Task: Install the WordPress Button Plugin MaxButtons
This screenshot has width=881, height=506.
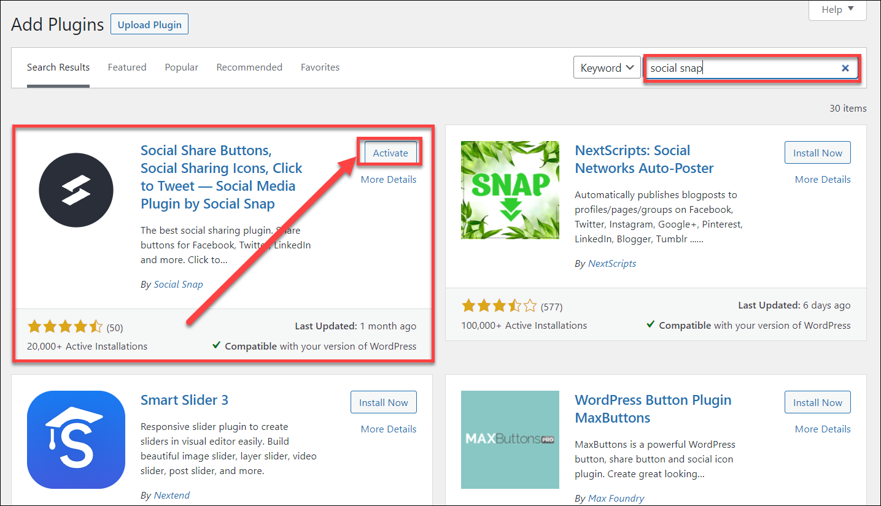Action: (818, 402)
